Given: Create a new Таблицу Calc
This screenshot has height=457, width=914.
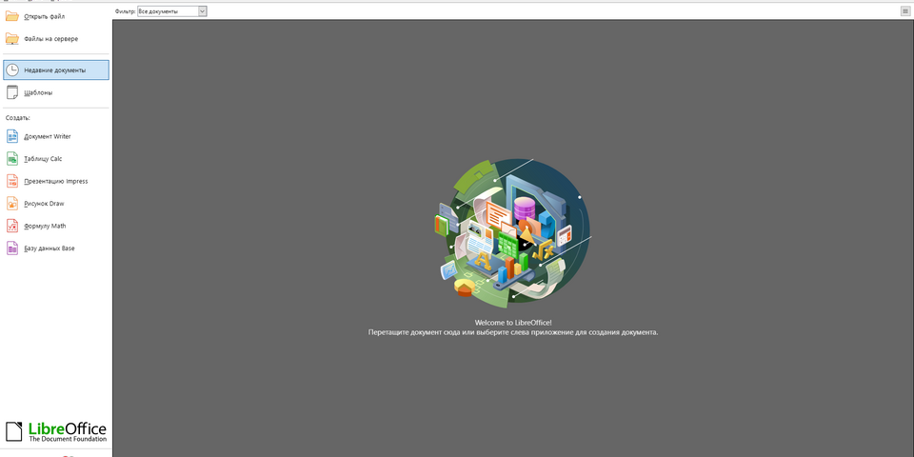Looking at the screenshot, I should tap(43, 159).
